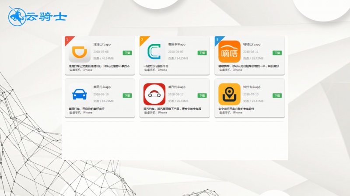Image resolution: width=350 pixels, height=196 pixels.
Task: Click the text 交通 / 34.25MB
Action: 178,58
